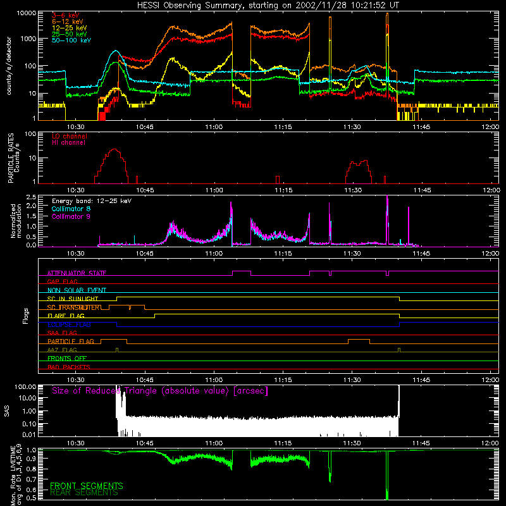Image resolution: width=506 pixels, height=506 pixels.
Task: Click the PARTICLE RATES axis title
Action: click(11, 158)
